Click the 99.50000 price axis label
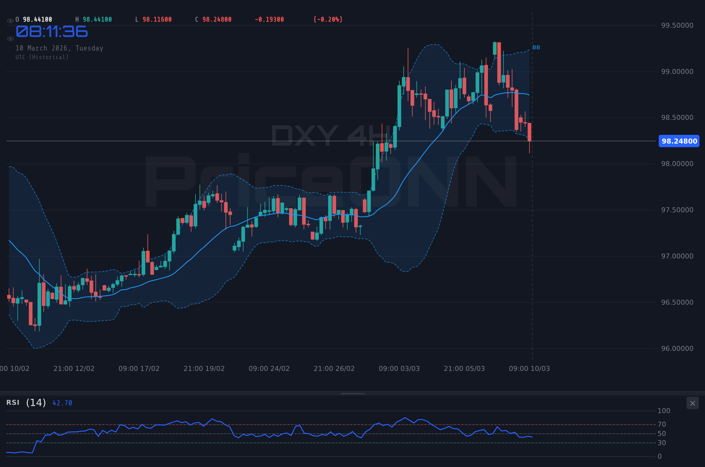The width and height of the screenshot is (705, 467). [x=677, y=26]
